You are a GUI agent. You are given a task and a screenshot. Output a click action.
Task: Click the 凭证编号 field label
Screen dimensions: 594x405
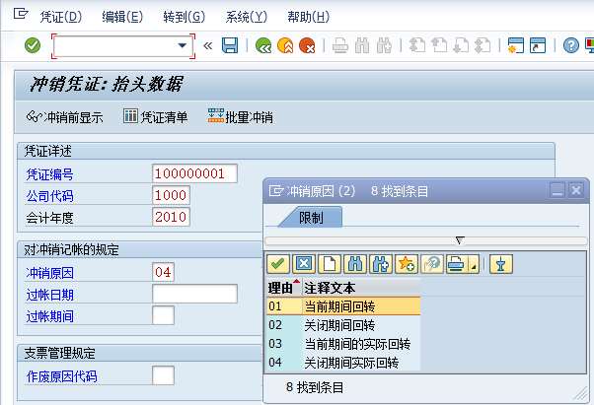(x=49, y=174)
